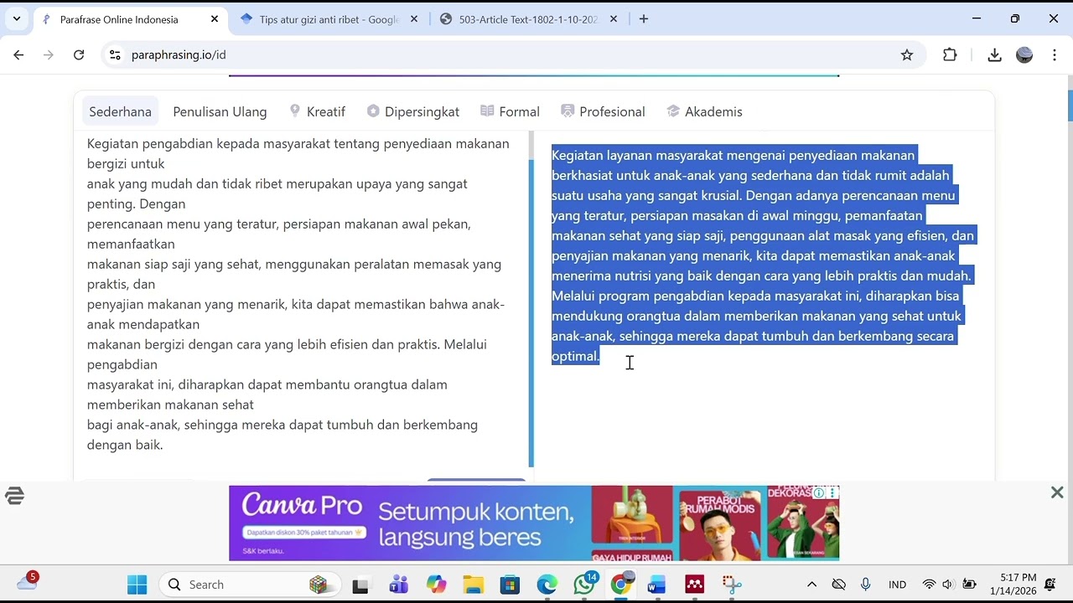This screenshot has height=603, width=1073.
Task: Close the 503-Article Text tab
Action: 614,19
